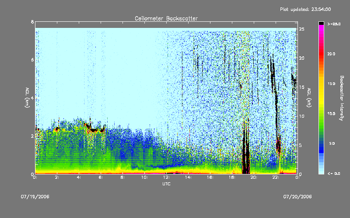Screen dimensions: 350x218
Task: Click the '25' tick on the kft axis
Action: pyautogui.click(x=302, y=29)
